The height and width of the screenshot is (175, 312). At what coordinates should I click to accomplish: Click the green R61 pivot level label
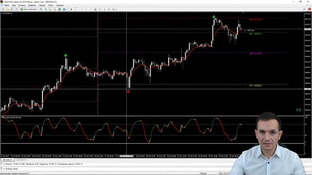[255, 34]
